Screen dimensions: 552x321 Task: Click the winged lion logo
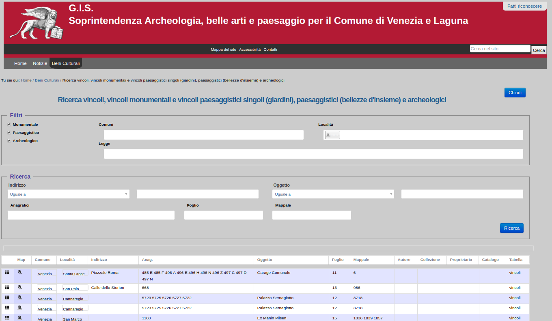click(x=36, y=24)
